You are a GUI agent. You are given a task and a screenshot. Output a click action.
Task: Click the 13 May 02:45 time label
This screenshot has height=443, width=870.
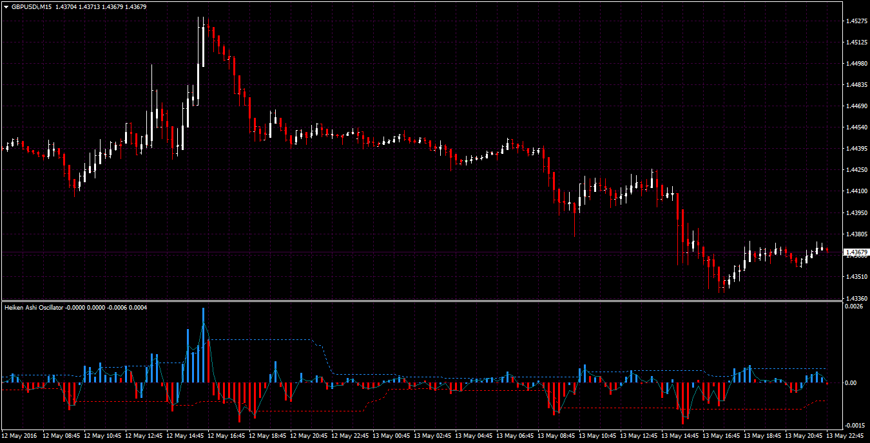[x=433, y=436]
